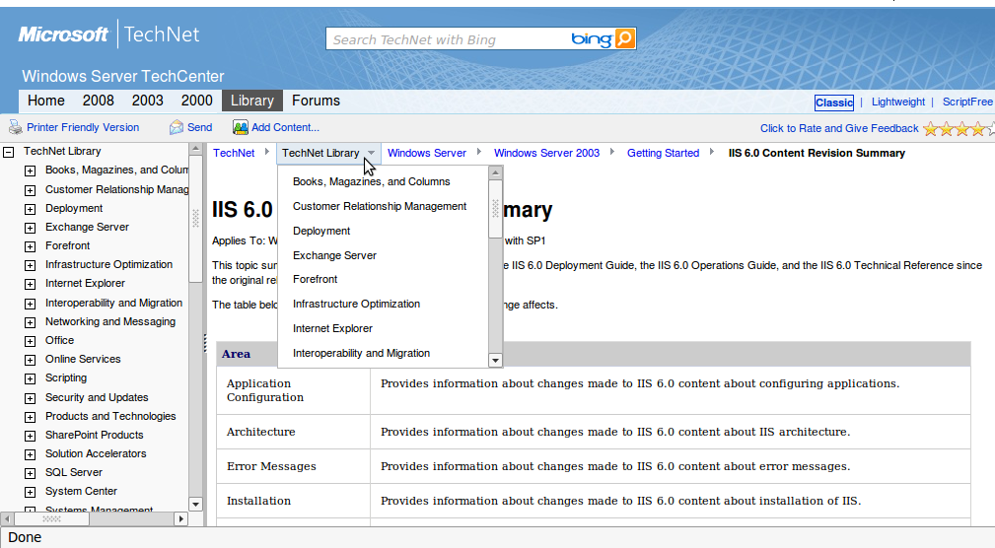
Task: Expand the SQL Server tree node
Action: [30, 472]
